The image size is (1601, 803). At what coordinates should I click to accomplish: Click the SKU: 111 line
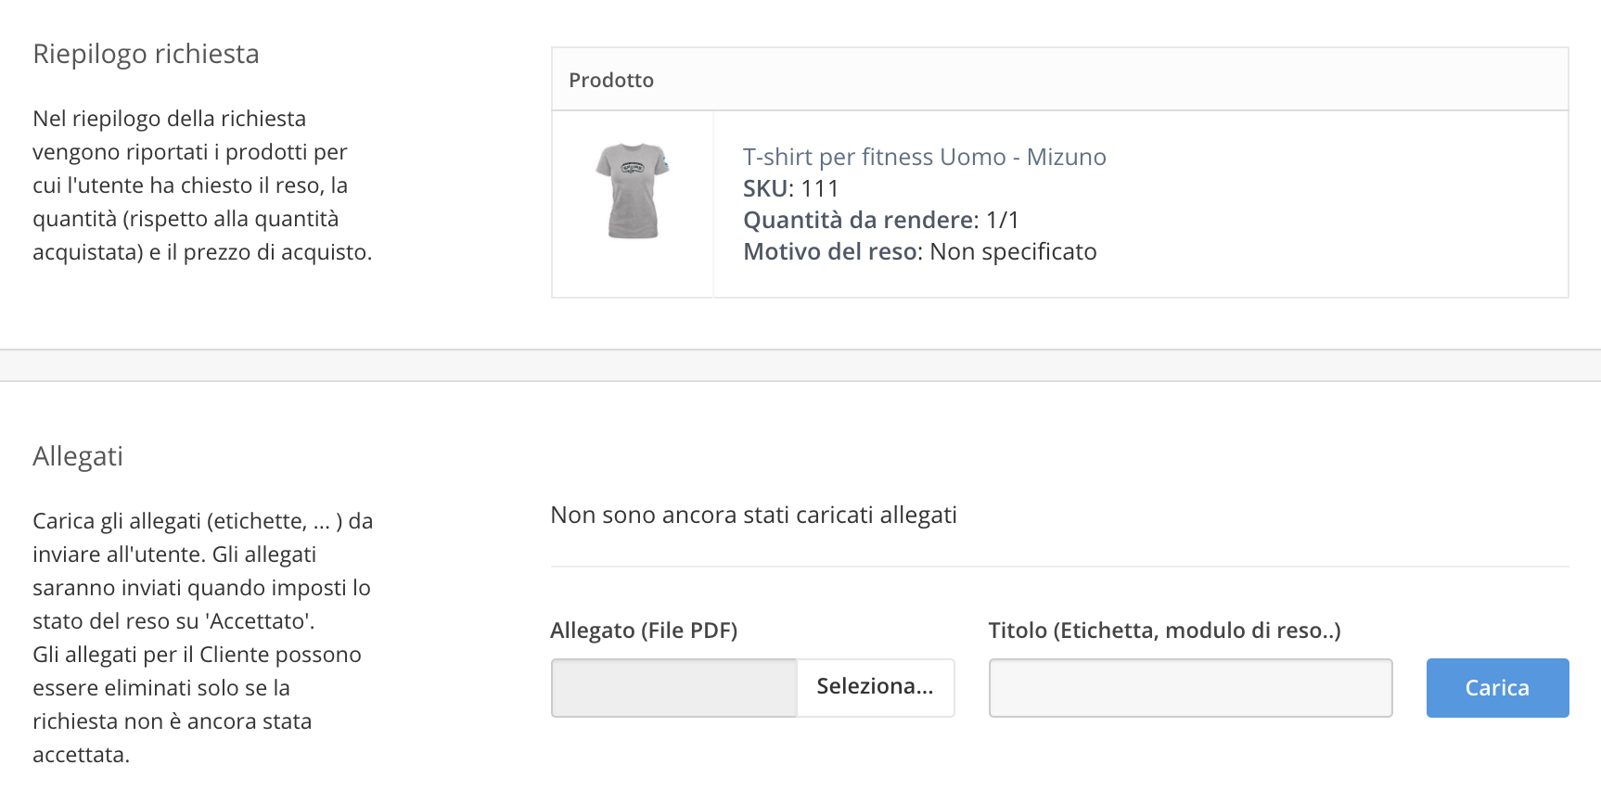(791, 188)
